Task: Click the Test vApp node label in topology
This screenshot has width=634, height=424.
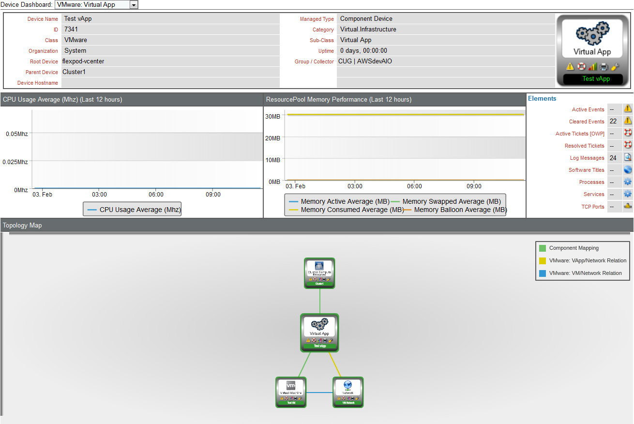Action: tap(319, 346)
